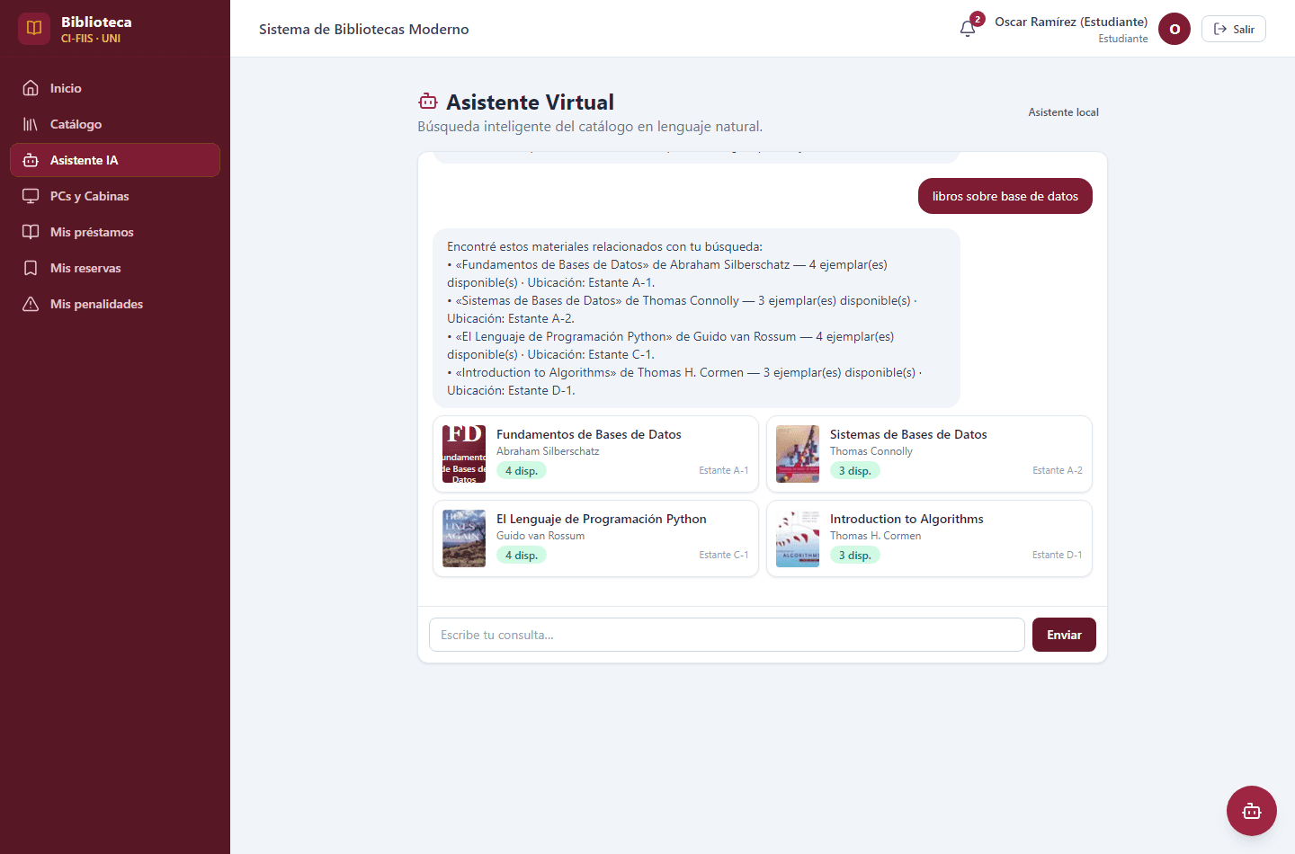Click the Mis penalidades warning icon

(x=31, y=304)
